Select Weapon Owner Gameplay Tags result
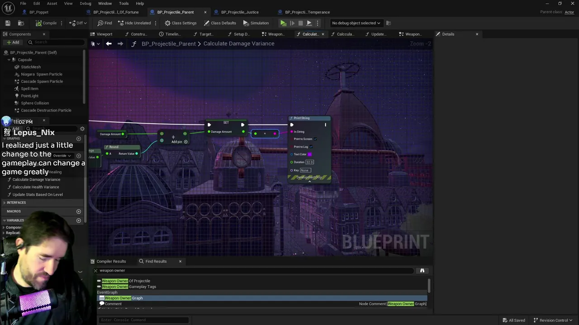 click(129, 287)
